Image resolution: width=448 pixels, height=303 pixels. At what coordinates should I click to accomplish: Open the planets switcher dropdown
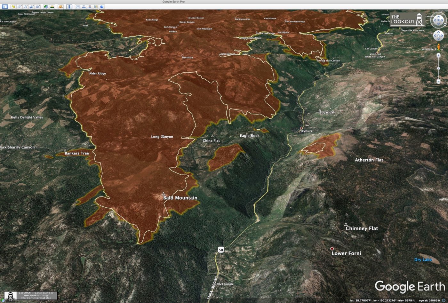[60, 6]
